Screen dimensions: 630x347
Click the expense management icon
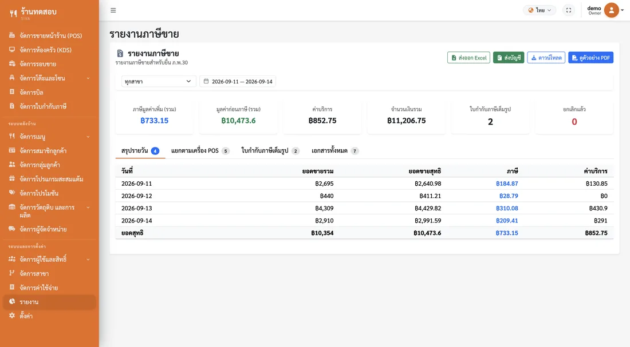[x=12, y=287]
